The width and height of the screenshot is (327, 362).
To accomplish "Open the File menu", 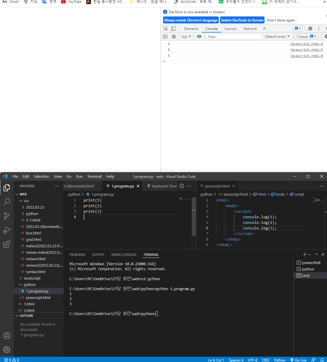I will click(x=15, y=176).
